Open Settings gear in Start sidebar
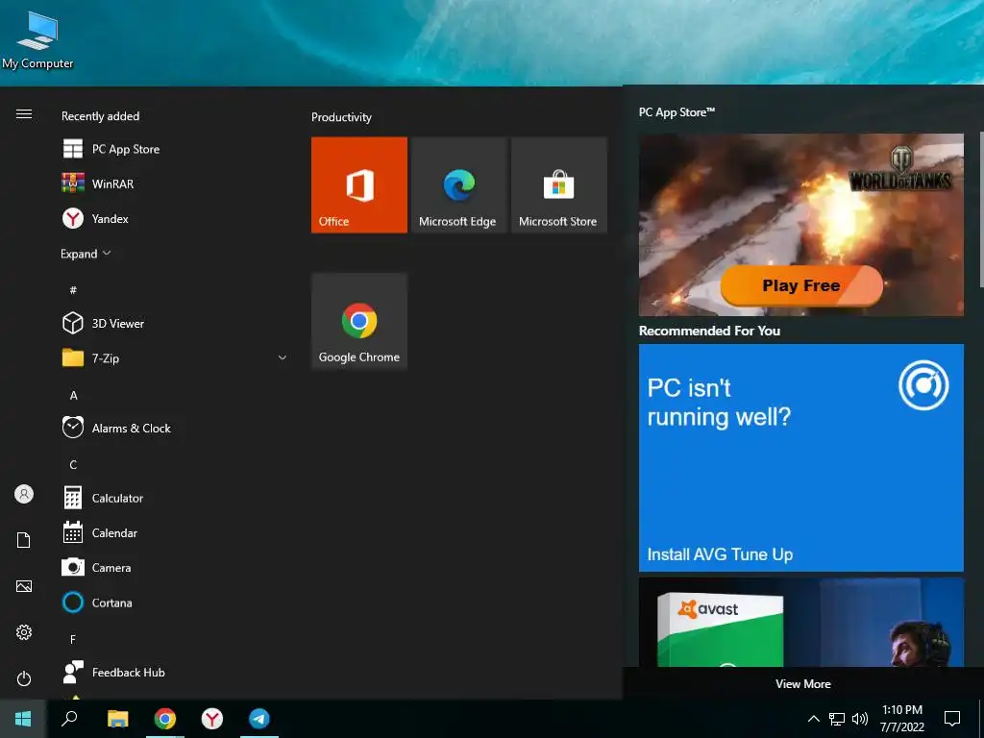 24,632
